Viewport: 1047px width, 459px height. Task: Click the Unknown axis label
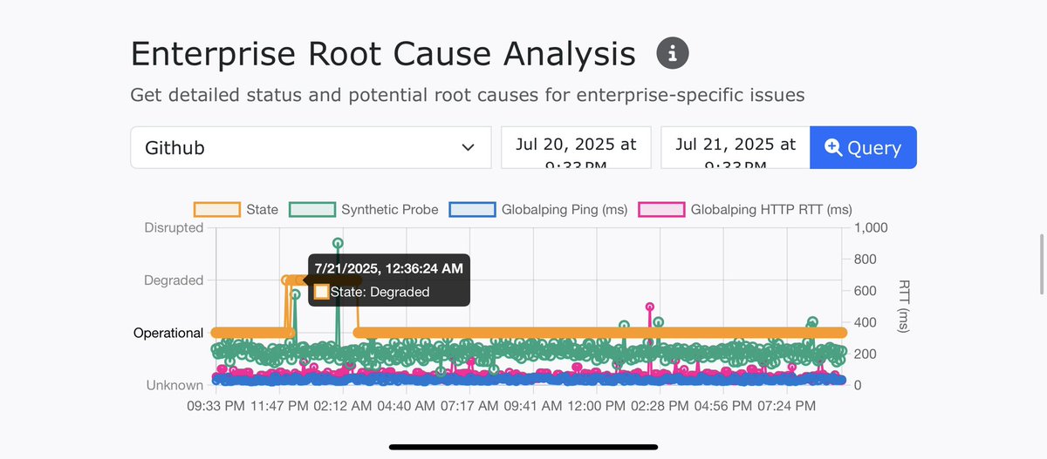coord(174,385)
